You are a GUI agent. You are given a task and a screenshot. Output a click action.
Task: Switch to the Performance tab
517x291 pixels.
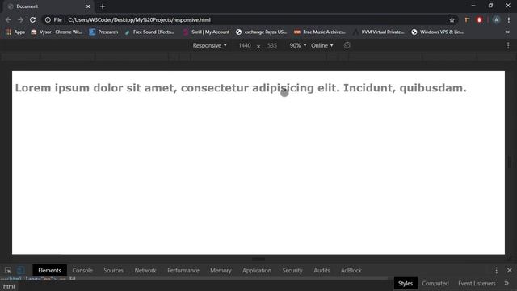click(183, 270)
